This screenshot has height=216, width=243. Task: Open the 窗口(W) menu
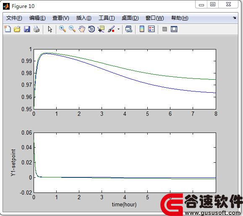click(x=155, y=18)
